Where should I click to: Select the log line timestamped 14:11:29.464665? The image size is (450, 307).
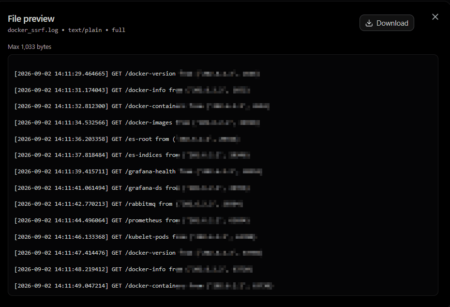[137, 74]
